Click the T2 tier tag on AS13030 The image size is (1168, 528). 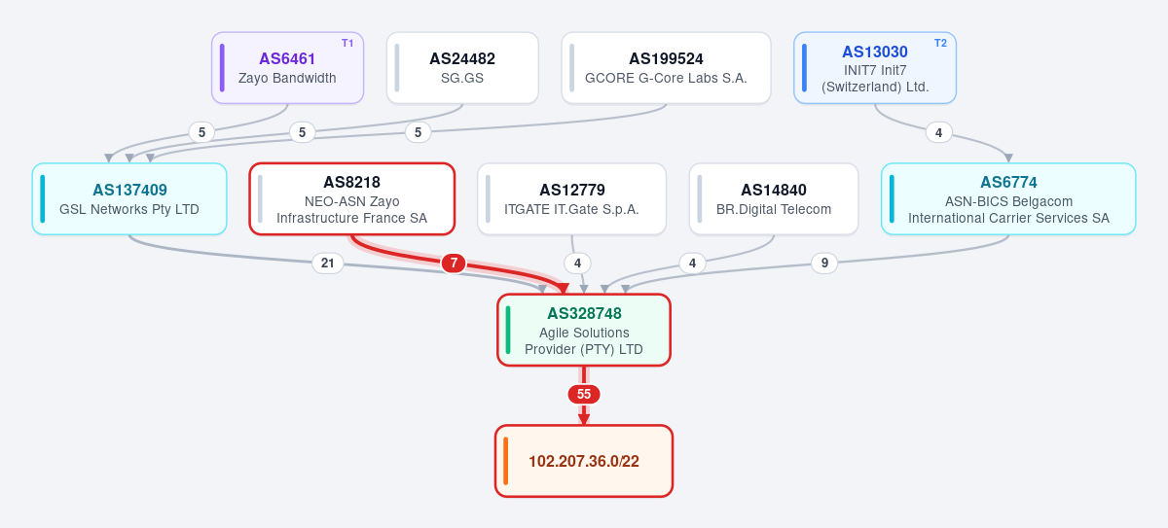click(940, 43)
